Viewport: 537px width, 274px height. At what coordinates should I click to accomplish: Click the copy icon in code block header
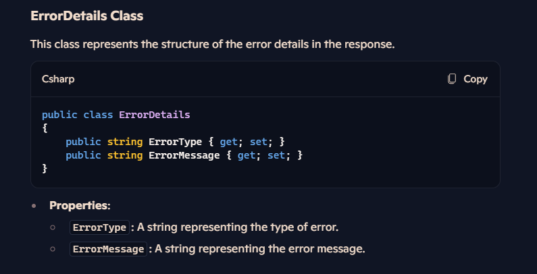(x=452, y=79)
